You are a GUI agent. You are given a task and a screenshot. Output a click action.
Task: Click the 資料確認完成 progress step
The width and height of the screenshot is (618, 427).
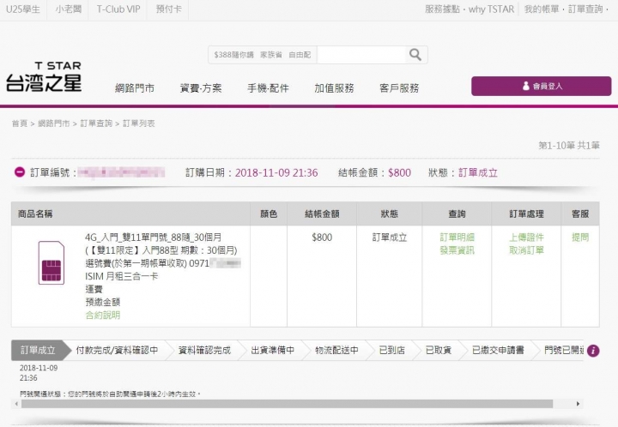pos(204,350)
